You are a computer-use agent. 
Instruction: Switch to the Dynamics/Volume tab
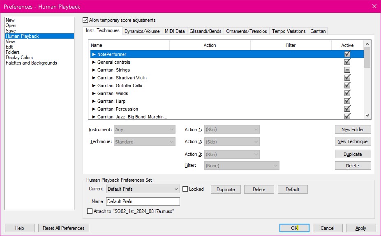point(142,31)
